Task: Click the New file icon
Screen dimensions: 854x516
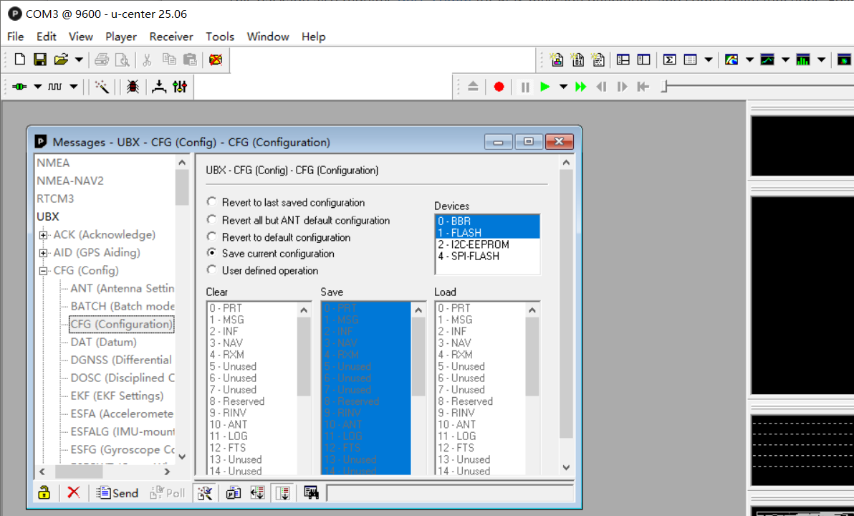Action: pos(19,59)
